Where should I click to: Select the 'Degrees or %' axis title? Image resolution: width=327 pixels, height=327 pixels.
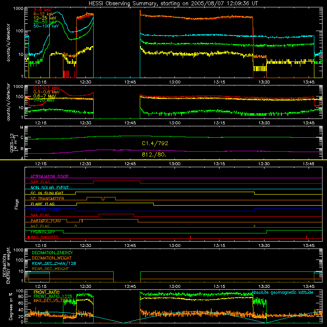(x=11, y=306)
